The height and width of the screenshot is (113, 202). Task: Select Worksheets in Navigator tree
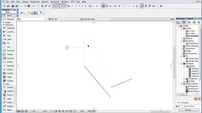click(190, 49)
